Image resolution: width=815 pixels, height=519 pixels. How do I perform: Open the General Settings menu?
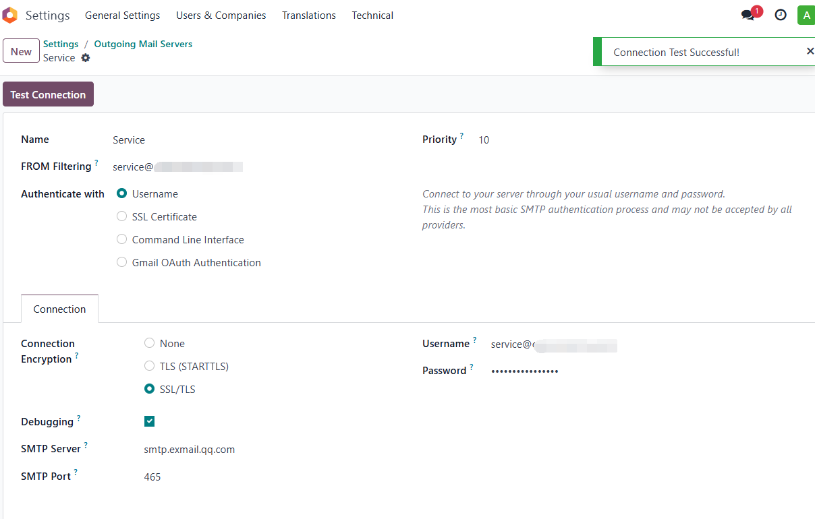click(123, 15)
